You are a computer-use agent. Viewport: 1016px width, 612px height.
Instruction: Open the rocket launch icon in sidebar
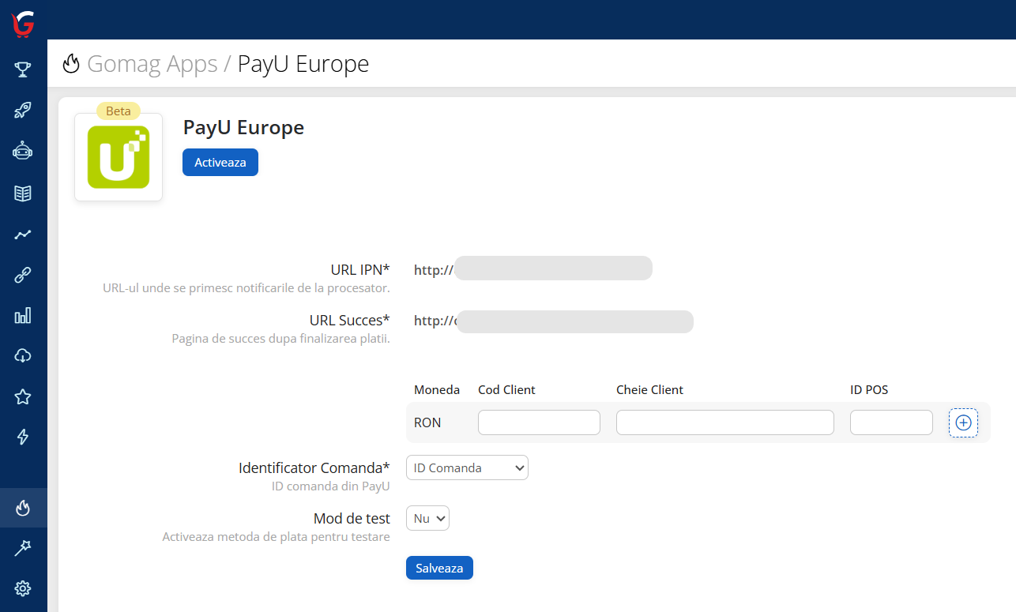pos(22,110)
